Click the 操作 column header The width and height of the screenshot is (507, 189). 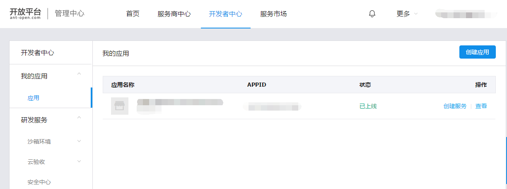tap(481, 85)
